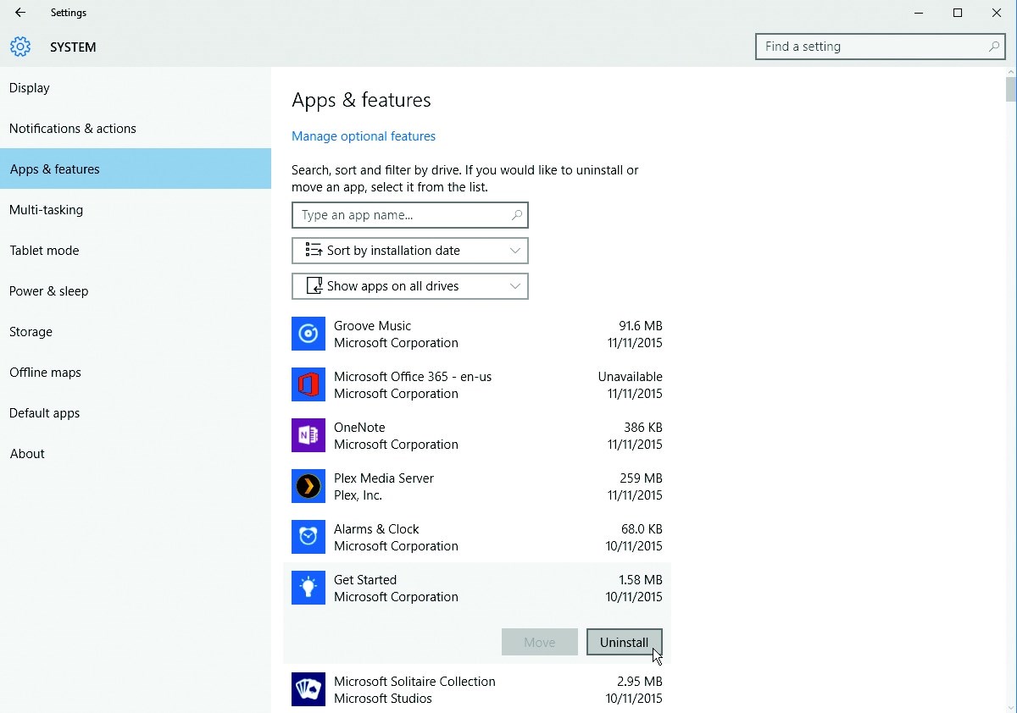Click the Type an app name search box
Viewport: 1017px width, 713px height.
403,215
